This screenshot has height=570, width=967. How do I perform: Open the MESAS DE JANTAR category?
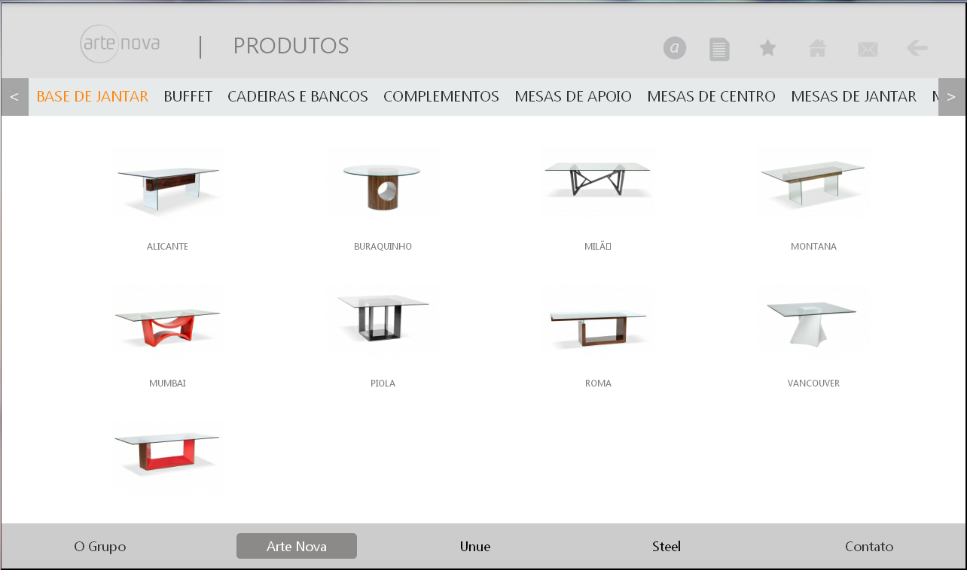853,97
